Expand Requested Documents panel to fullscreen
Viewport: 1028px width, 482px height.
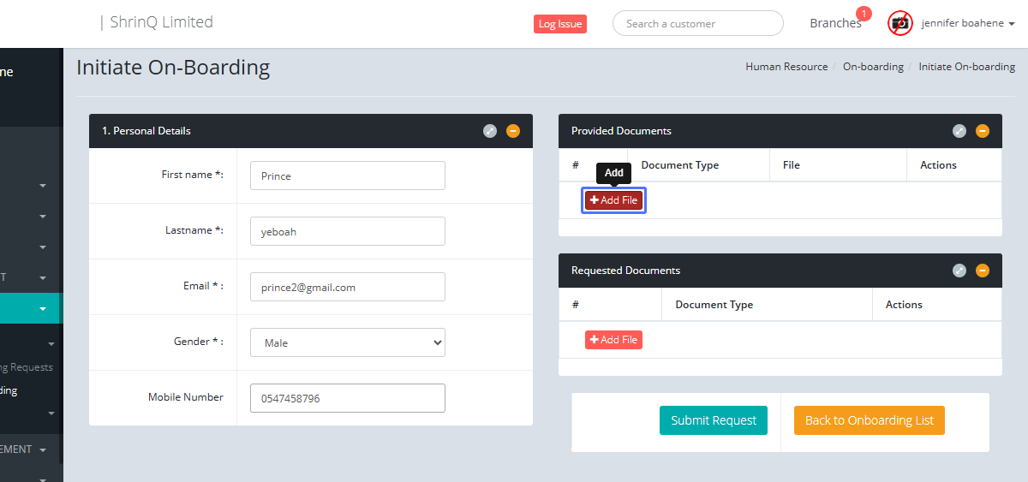(959, 271)
